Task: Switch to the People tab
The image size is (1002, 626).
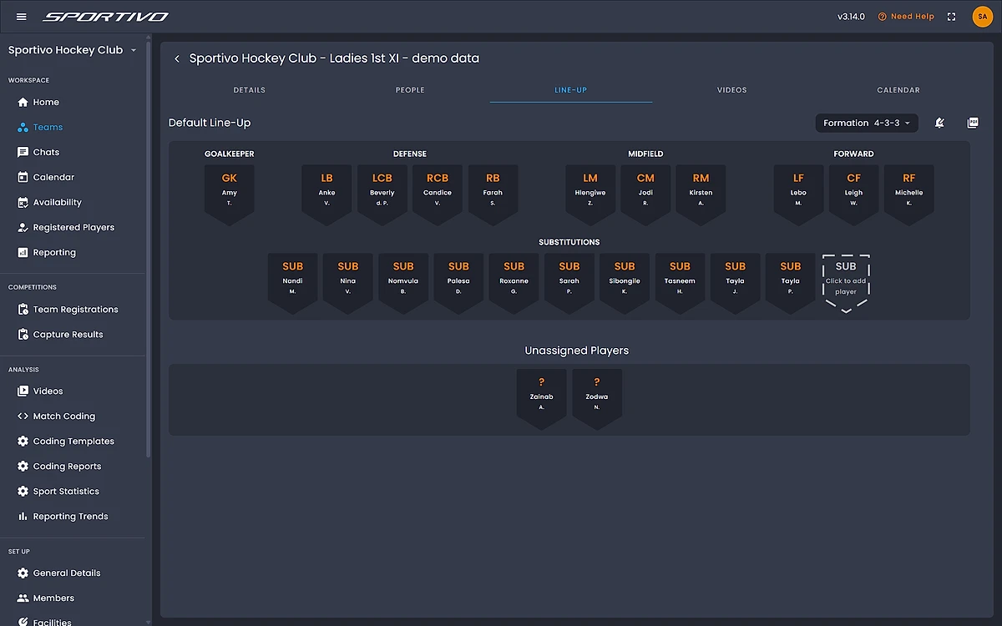Action: 410,89
